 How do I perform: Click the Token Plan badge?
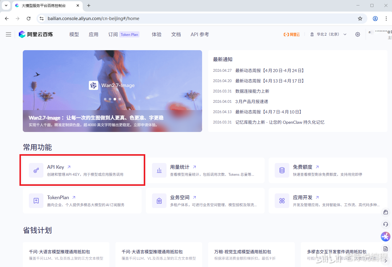click(x=129, y=34)
